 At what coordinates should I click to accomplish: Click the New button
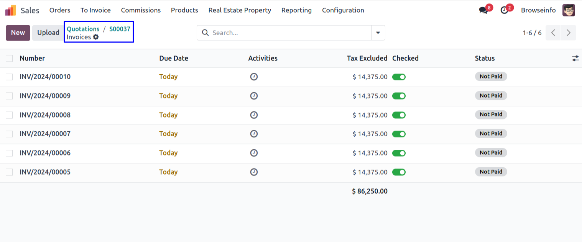pyautogui.click(x=18, y=33)
